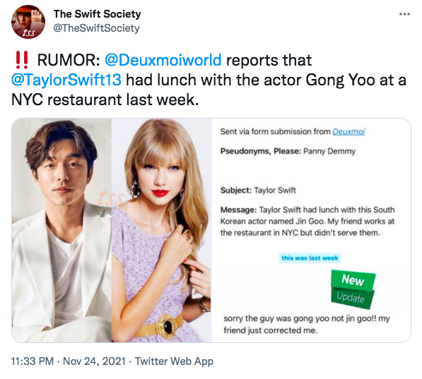View photo of woman in lavender dress
The height and width of the screenshot is (379, 422).
point(161,230)
